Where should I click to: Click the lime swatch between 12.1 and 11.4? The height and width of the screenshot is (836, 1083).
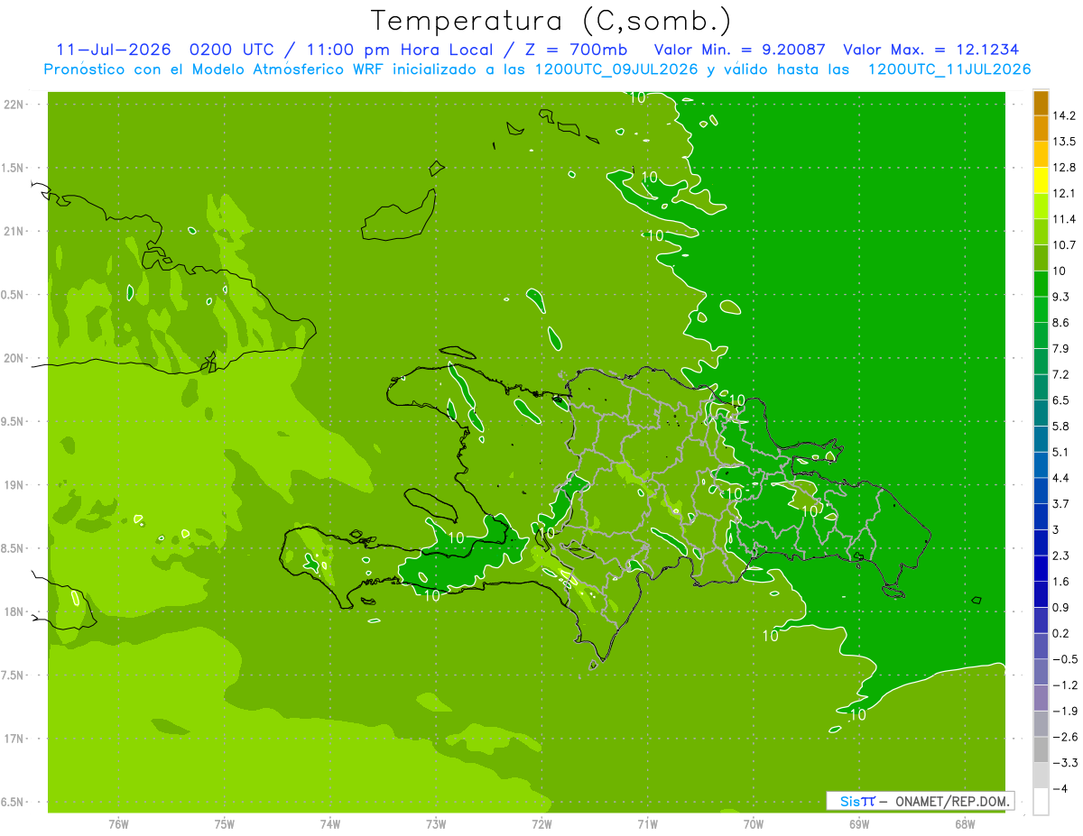1041,206
